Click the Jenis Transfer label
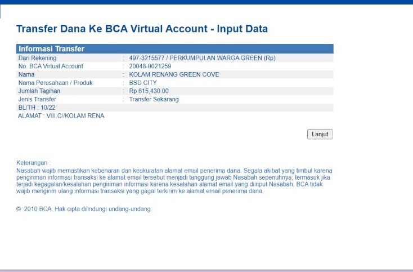The height and width of the screenshot is (272, 413). pyautogui.click(x=37, y=99)
